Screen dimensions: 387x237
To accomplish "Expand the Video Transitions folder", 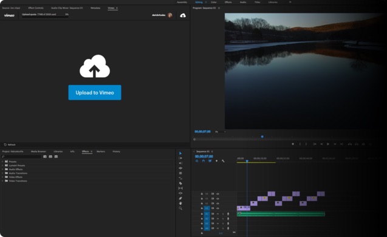I will point(2,181).
